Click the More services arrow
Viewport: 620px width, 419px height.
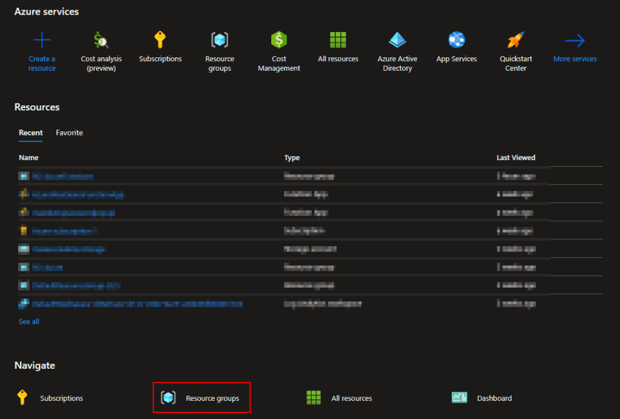(575, 41)
